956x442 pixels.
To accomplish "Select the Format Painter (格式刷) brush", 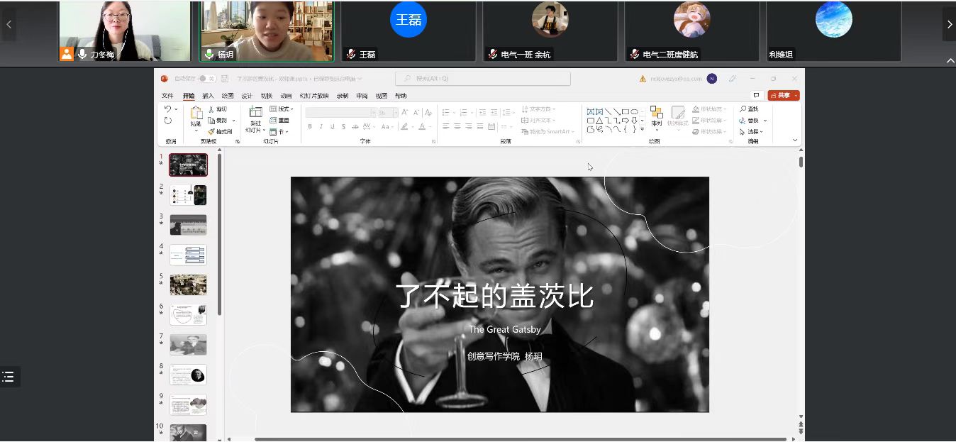I will pyautogui.click(x=211, y=131).
